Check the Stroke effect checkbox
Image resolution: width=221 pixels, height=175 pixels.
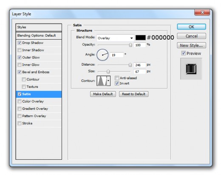tap(19, 123)
